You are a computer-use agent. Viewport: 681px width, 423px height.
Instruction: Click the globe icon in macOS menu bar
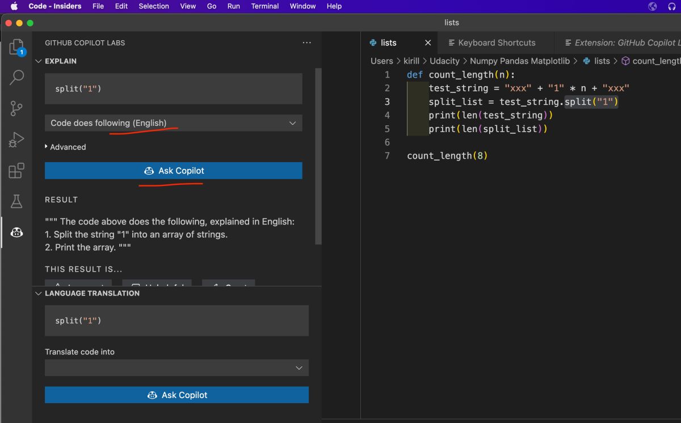(x=653, y=6)
